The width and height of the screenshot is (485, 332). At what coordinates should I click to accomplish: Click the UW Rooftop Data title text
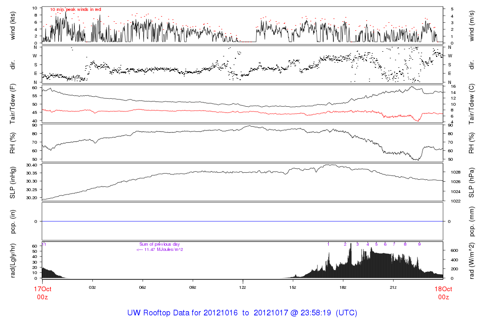click(242, 313)
